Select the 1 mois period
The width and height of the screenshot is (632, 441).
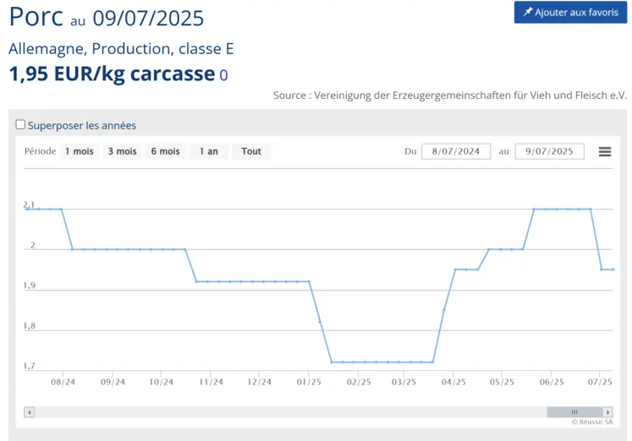80,151
